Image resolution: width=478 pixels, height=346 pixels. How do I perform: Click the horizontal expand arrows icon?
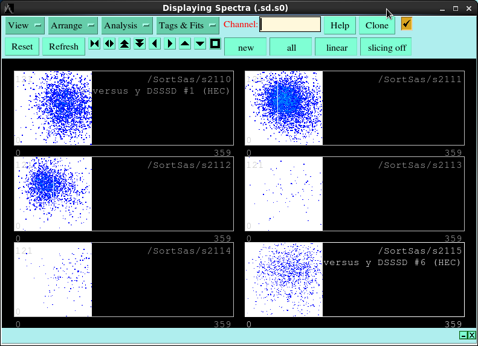click(109, 44)
